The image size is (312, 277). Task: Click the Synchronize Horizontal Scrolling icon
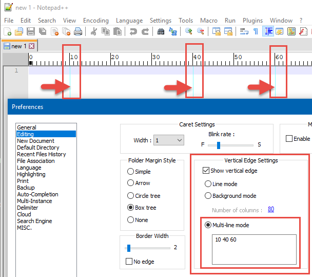pyautogui.click(x=228, y=31)
